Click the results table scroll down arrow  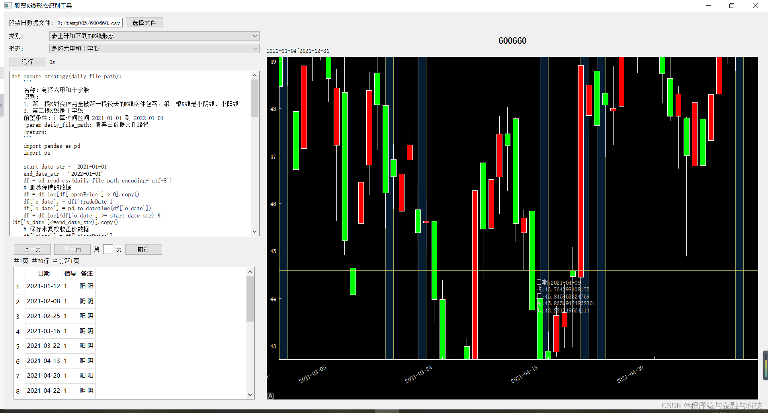[x=250, y=395]
